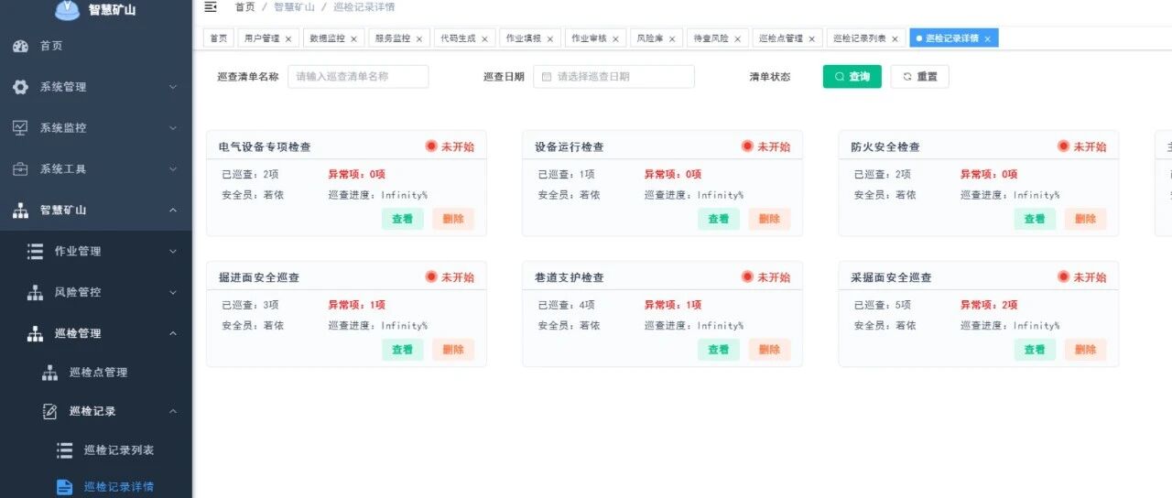Click the 系统管理 gear icon
1172x498 pixels.
click(x=20, y=87)
